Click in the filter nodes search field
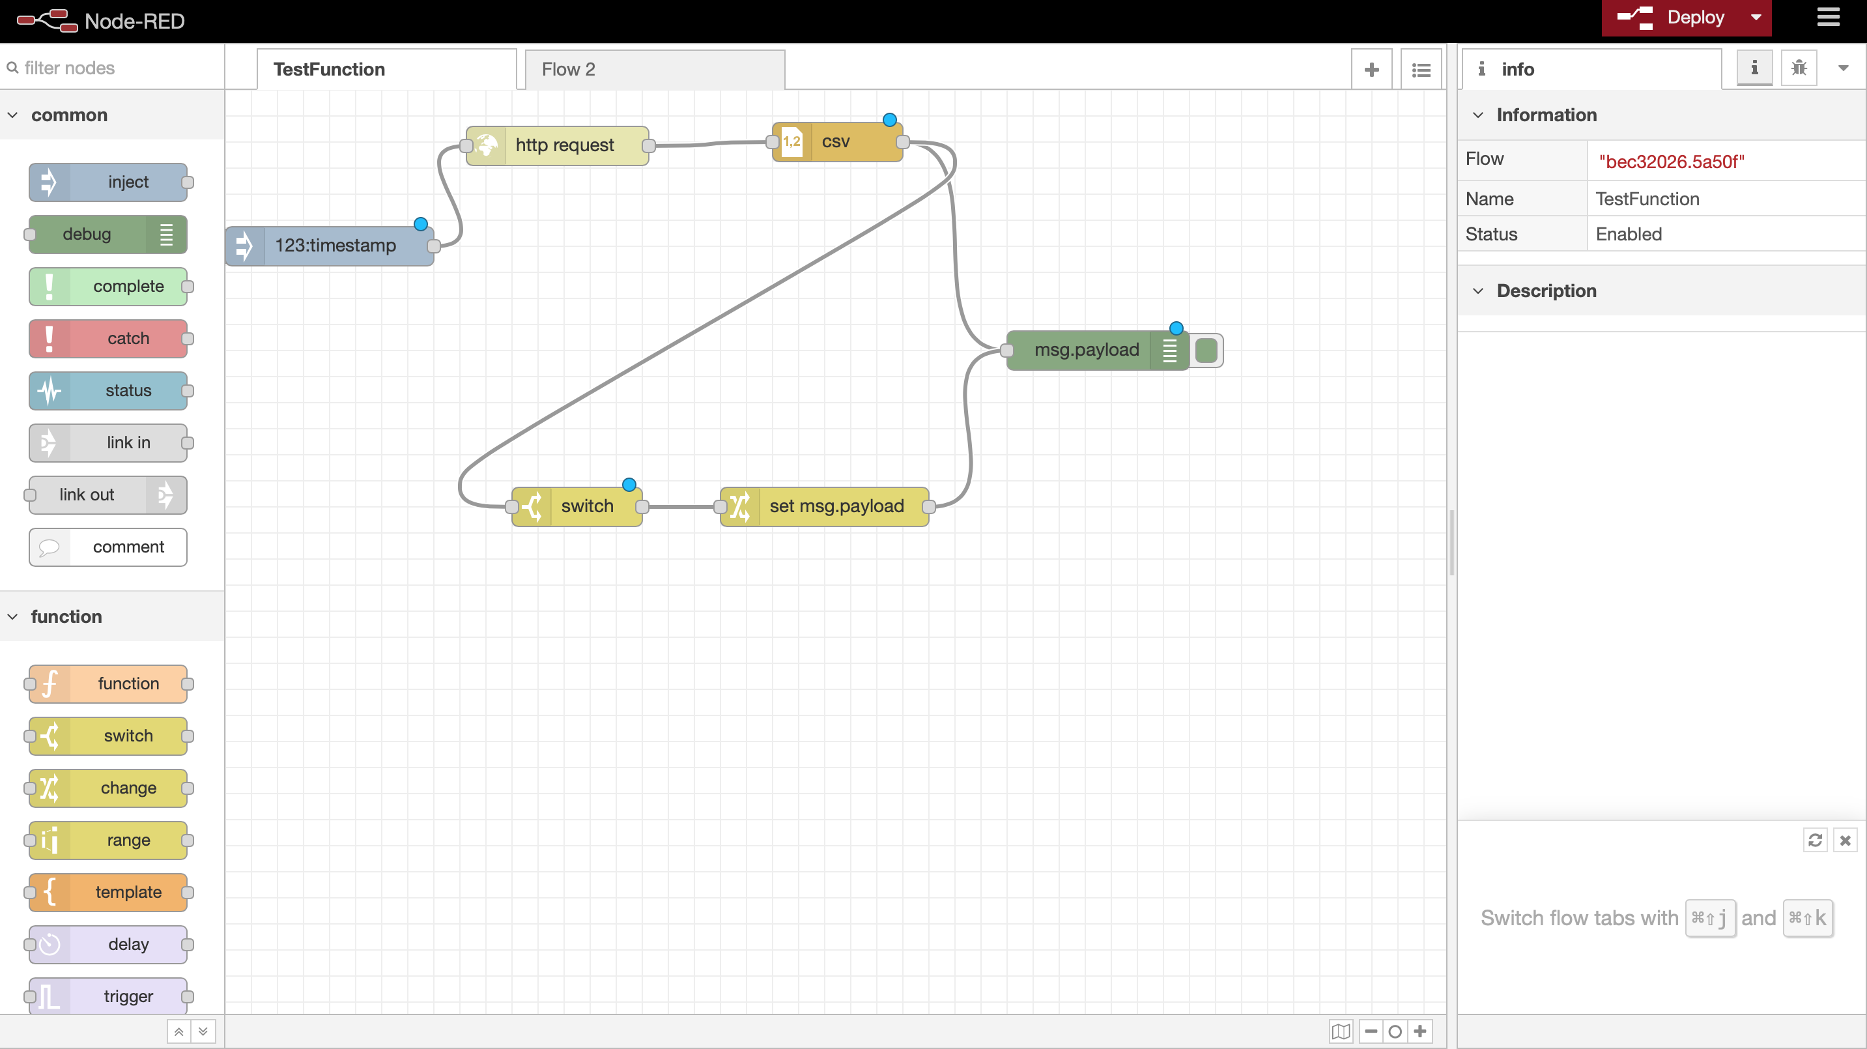Screen dimensions: 1867x1049 tap(112, 68)
